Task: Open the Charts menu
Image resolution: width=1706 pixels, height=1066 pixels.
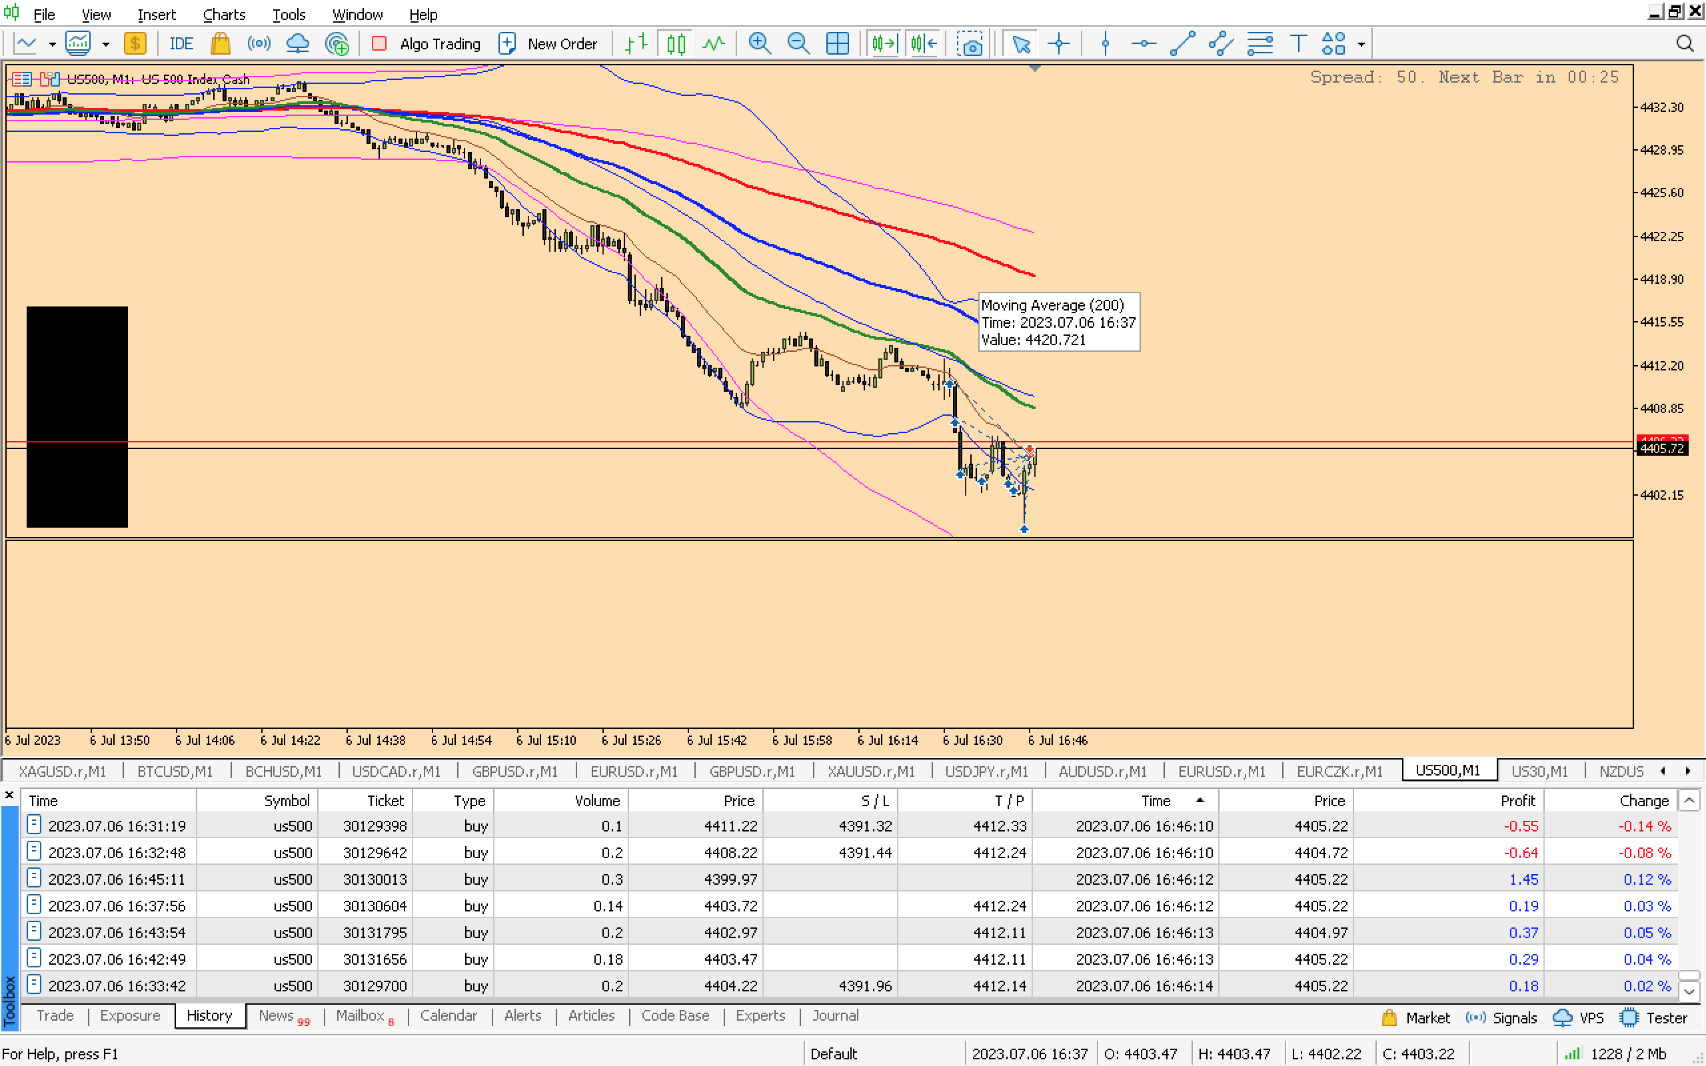Action: (x=223, y=14)
